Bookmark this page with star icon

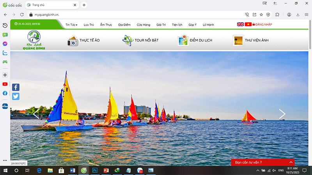click(261, 14)
